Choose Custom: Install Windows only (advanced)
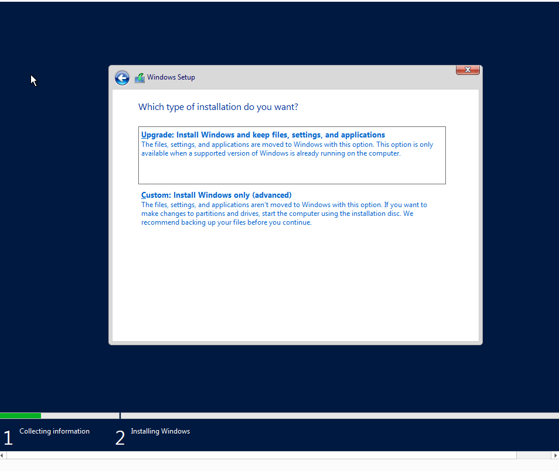 (x=216, y=195)
